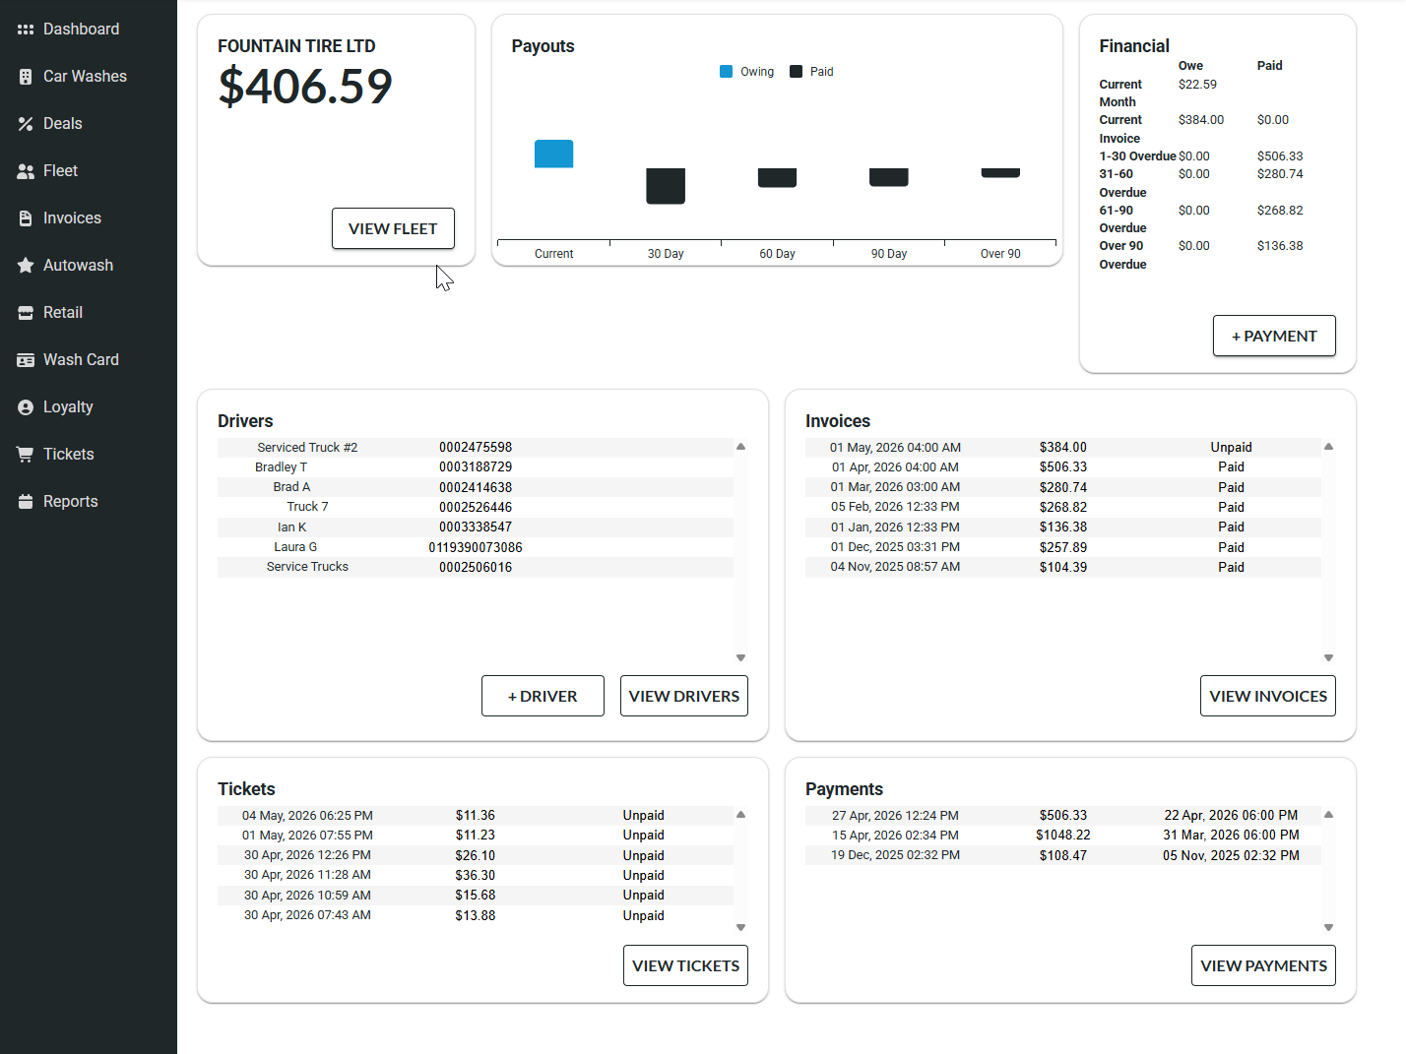The image size is (1406, 1054).
Task: Open the $280.74 invoice row
Action: (x=1063, y=487)
